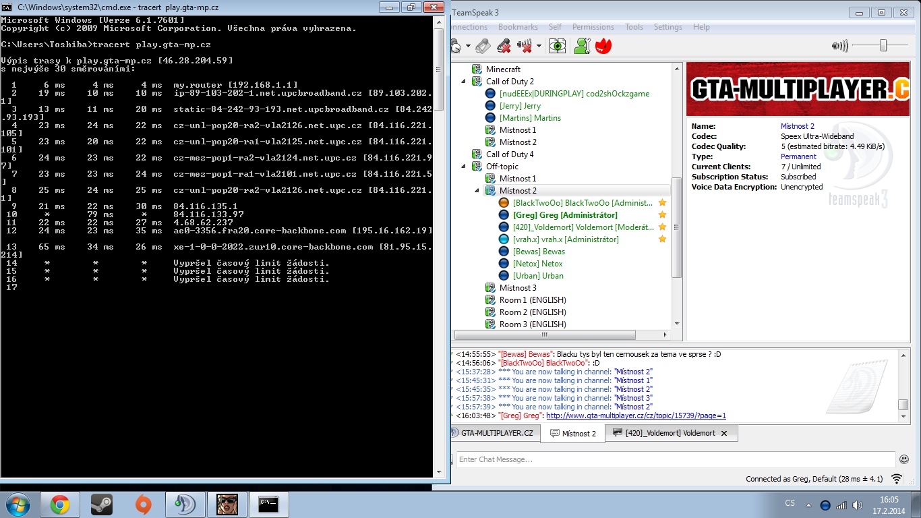Select user Urban in Místnost 2
The height and width of the screenshot is (518, 921).
click(538, 276)
